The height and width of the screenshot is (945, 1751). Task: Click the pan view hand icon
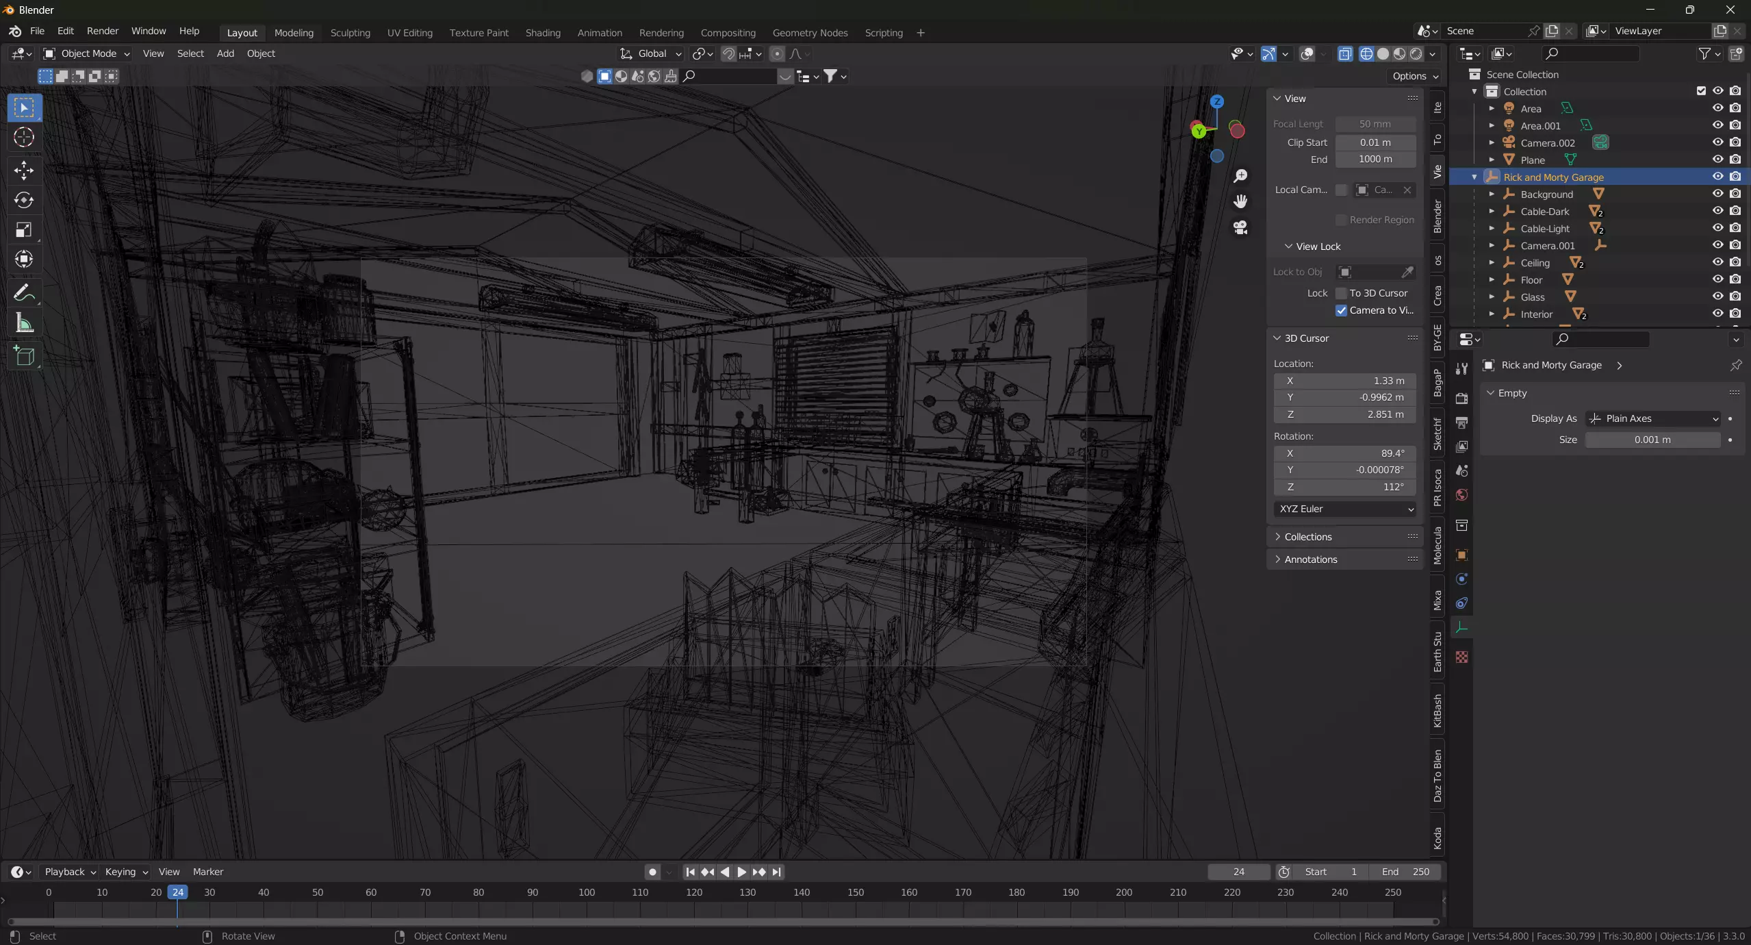(x=1240, y=201)
